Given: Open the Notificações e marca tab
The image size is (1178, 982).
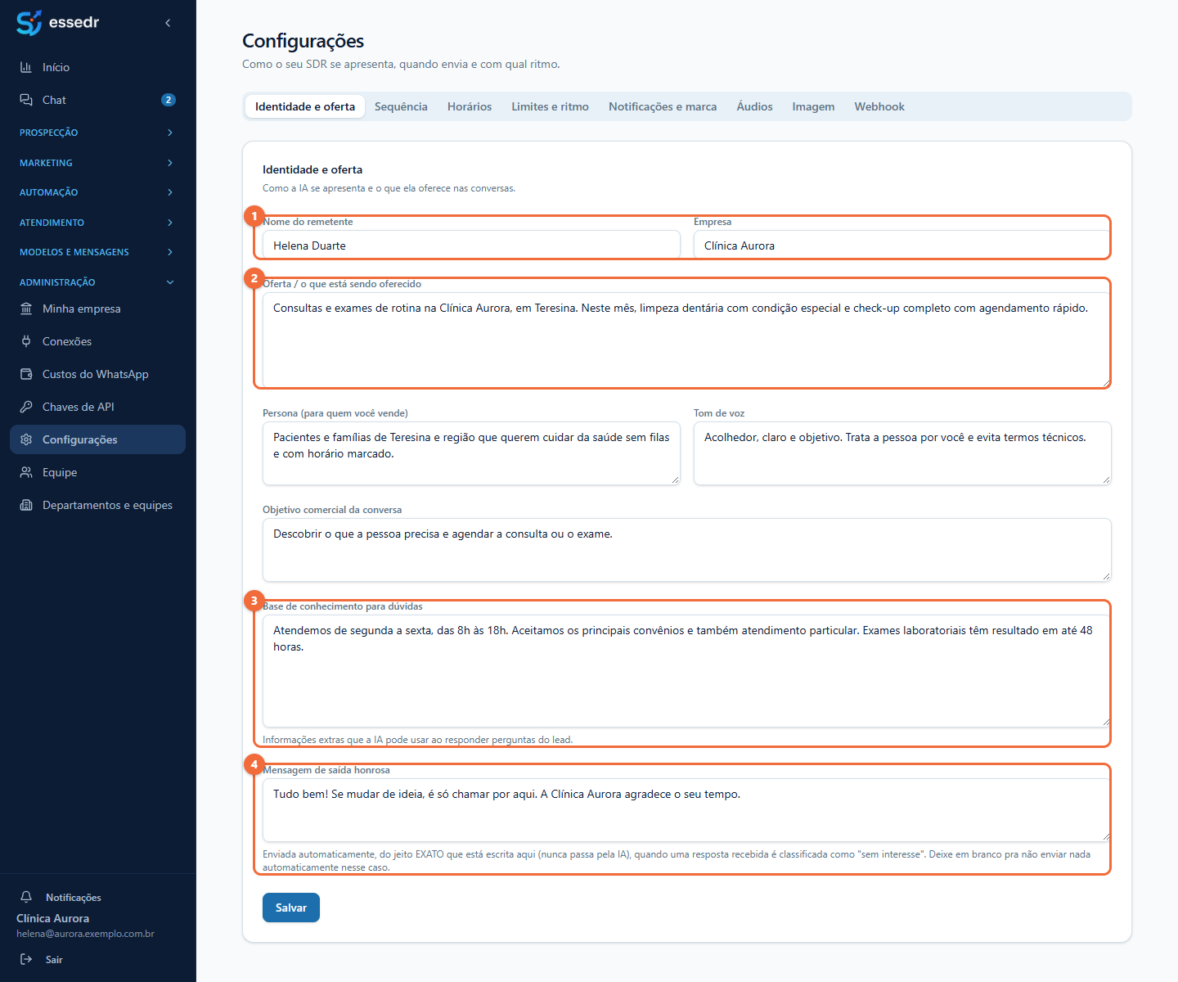Looking at the screenshot, I should tap(663, 106).
